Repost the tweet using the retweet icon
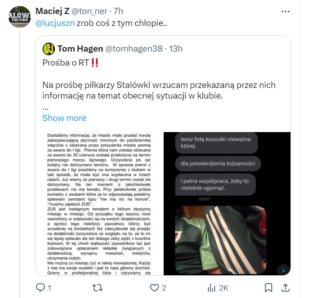This screenshot has height=298, width=312. click(x=97, y=288)
